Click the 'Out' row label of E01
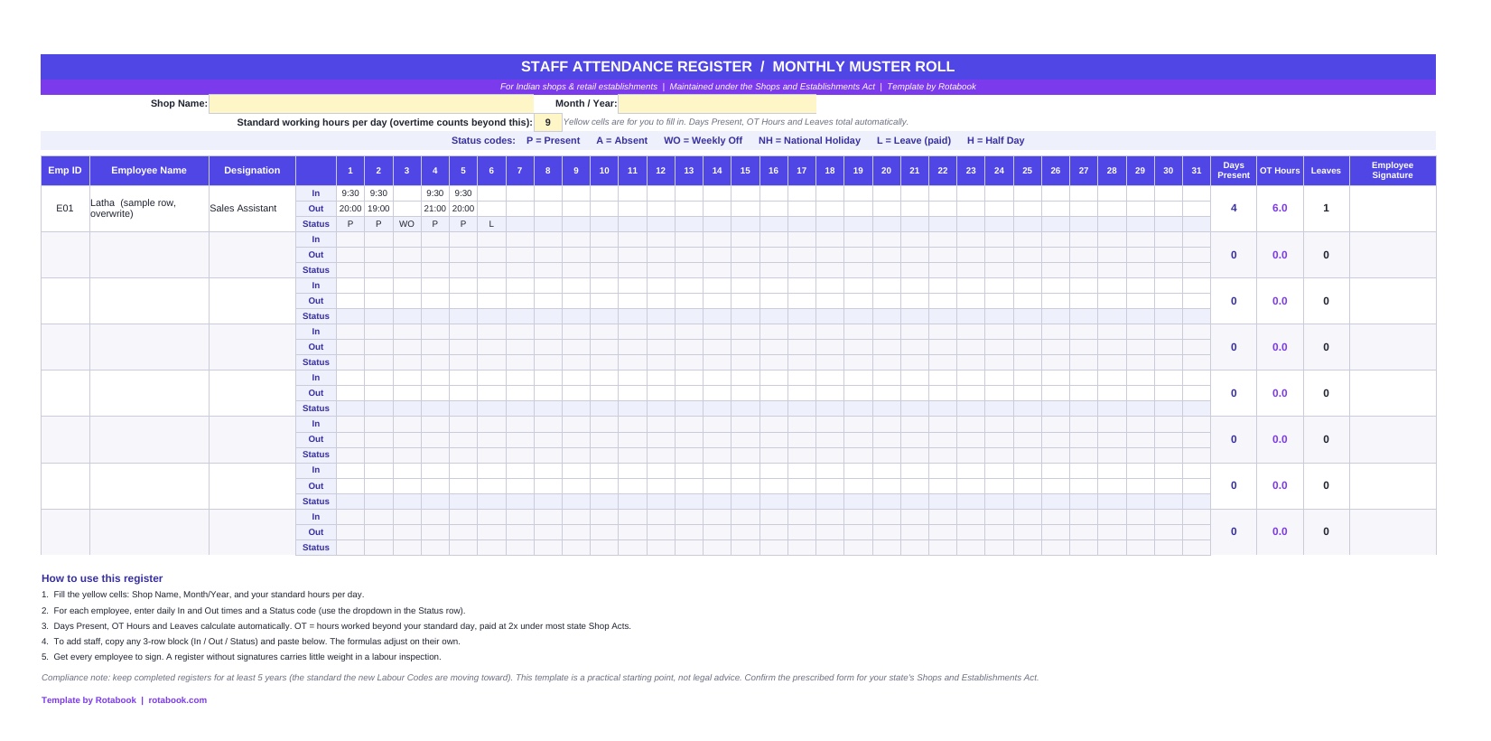 [316, 209]
